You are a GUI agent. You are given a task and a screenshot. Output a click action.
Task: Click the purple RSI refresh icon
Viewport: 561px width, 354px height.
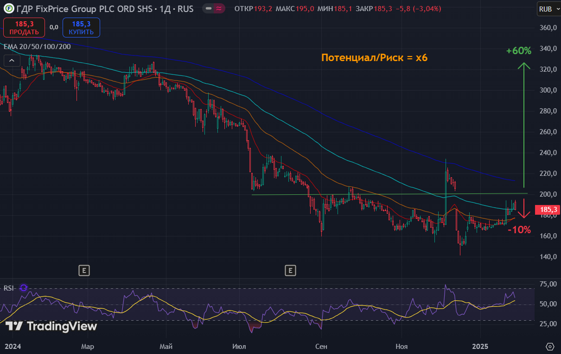click(24, 288)
